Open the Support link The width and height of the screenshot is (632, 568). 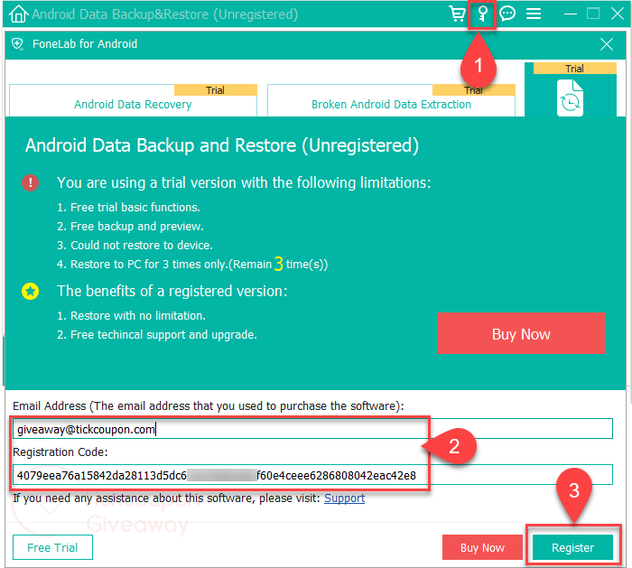point(344,498)
